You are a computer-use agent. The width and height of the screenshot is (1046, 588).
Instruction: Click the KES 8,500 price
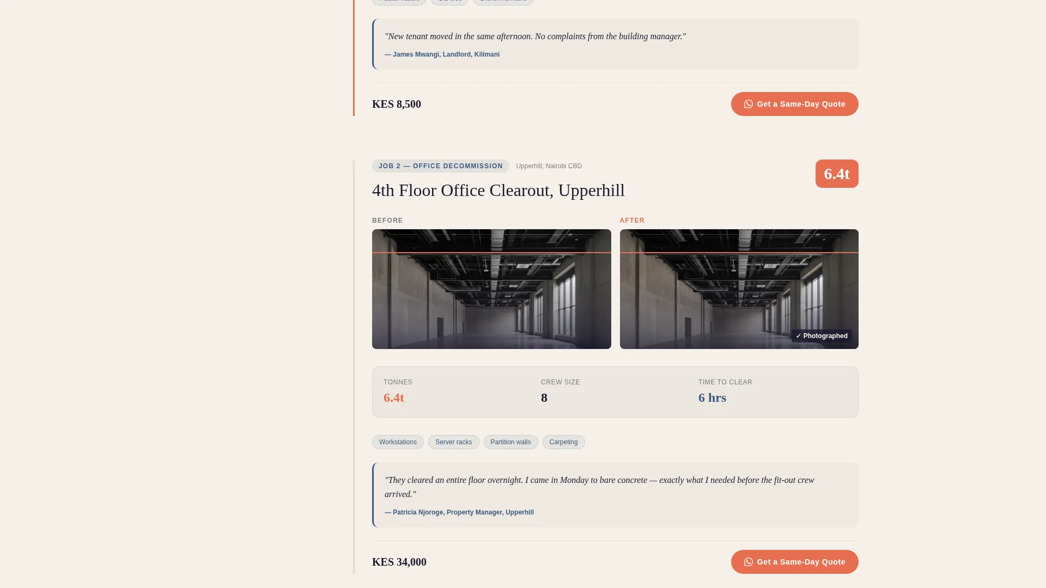[397, 104]
